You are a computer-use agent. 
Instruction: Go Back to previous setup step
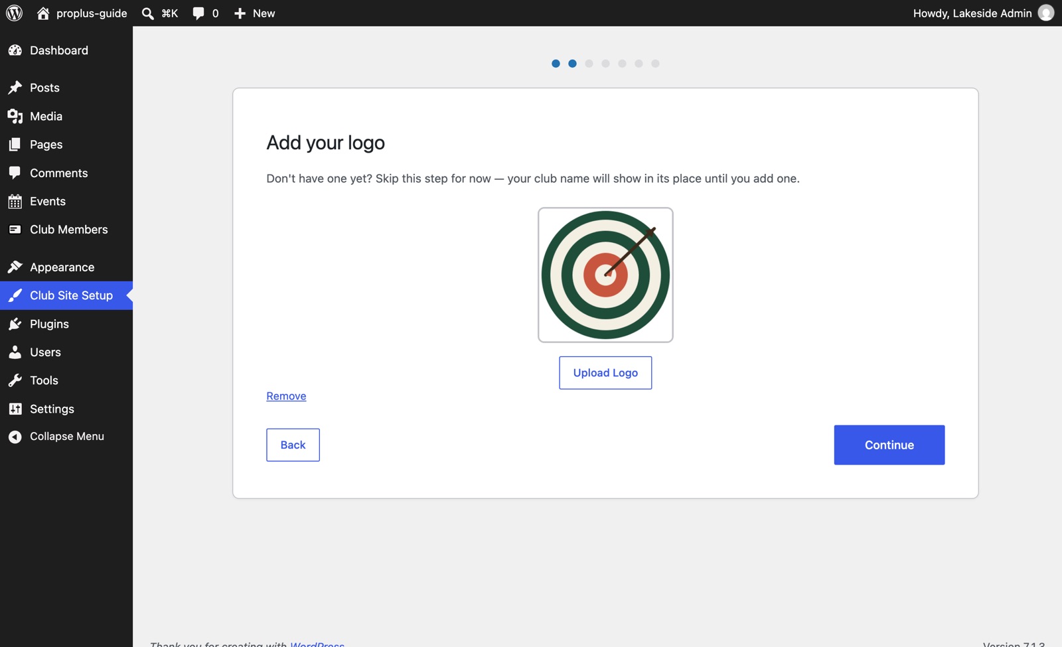click(293, 445)
